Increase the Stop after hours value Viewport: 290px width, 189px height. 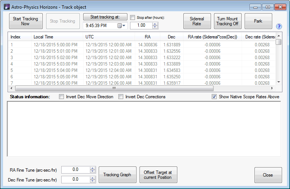pyautogui.click(x=155, y=24)
